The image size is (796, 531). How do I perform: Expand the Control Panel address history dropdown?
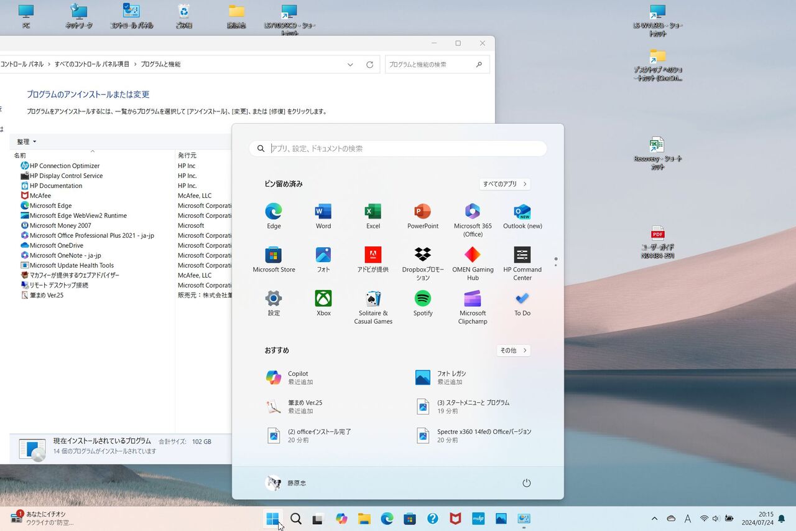(x=350, y=64)
